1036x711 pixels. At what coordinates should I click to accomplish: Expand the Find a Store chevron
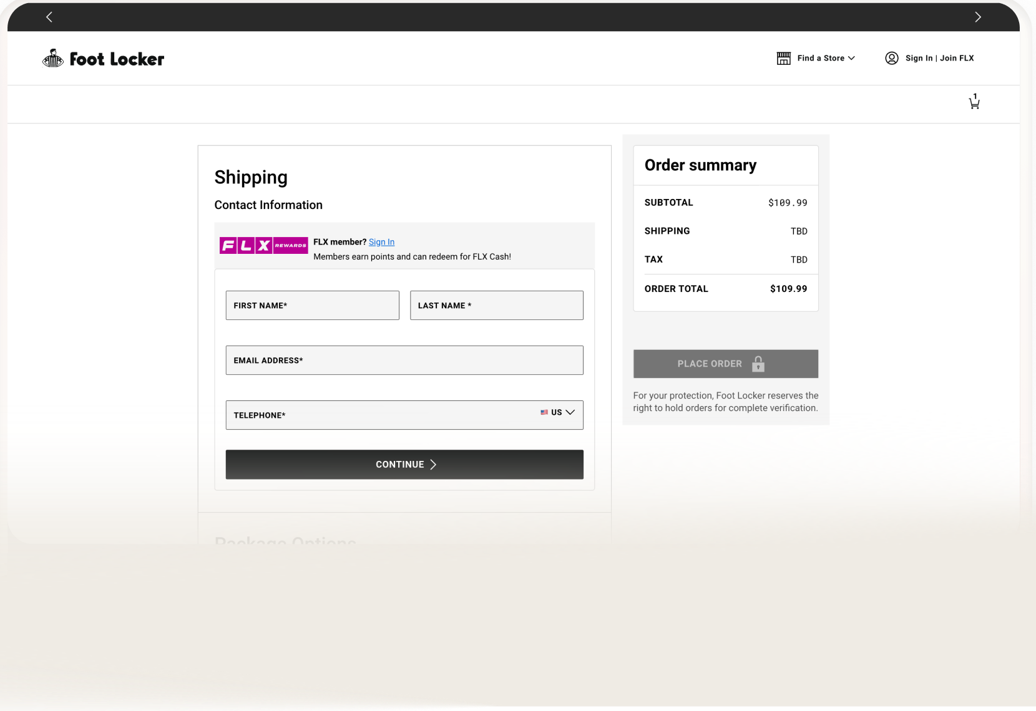pyautogui.click(x=851, y=58)
